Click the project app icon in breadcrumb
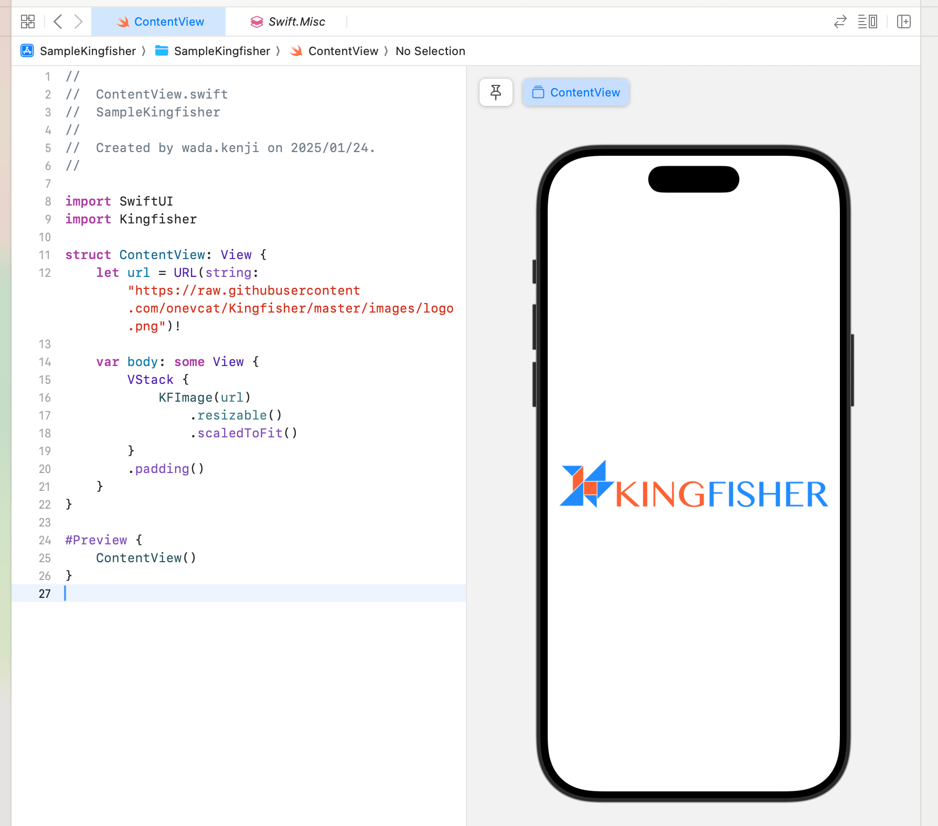The width and height of the screenshot is (938, 826). [x=27, y=51]
